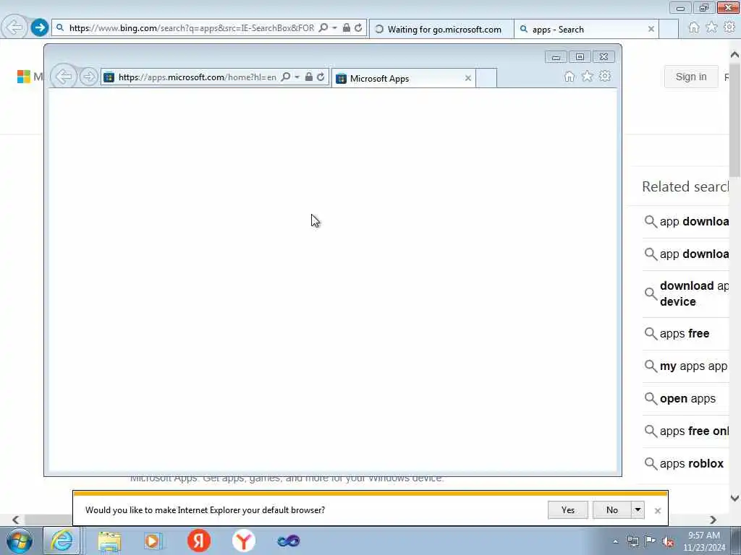
Task: Click the muted volume tray icon
Action: click(x=668, y=542)
